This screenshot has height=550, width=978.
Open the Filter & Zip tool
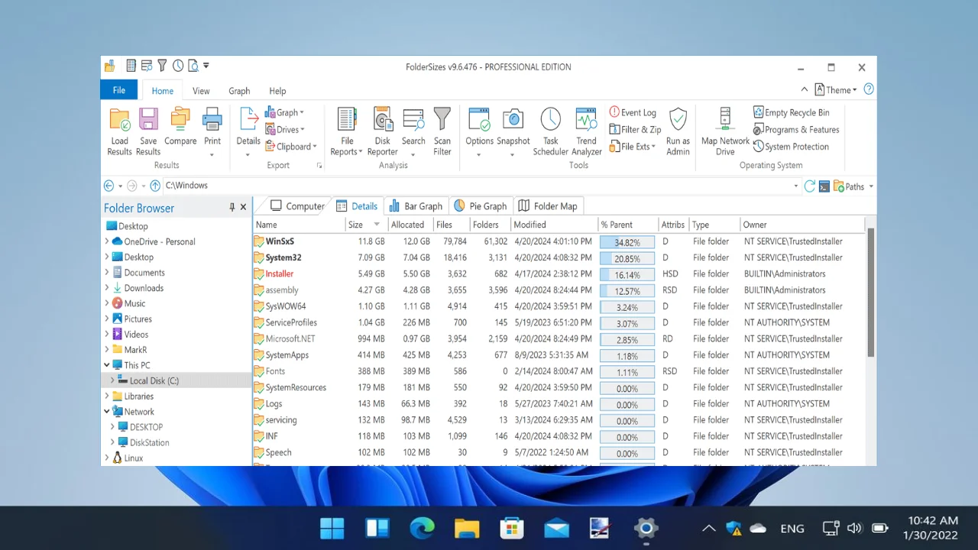635,129
